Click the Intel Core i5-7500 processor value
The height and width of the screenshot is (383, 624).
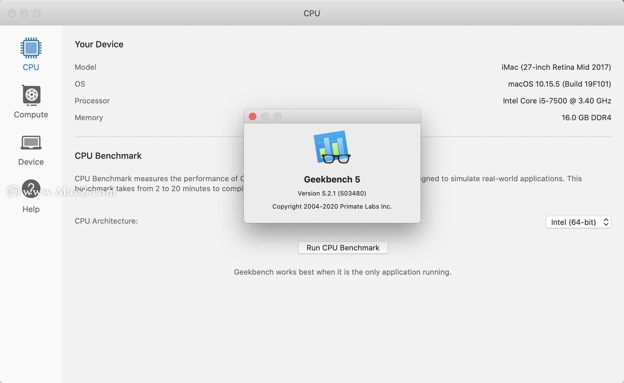pyautogui.click(x=557, y=101)
